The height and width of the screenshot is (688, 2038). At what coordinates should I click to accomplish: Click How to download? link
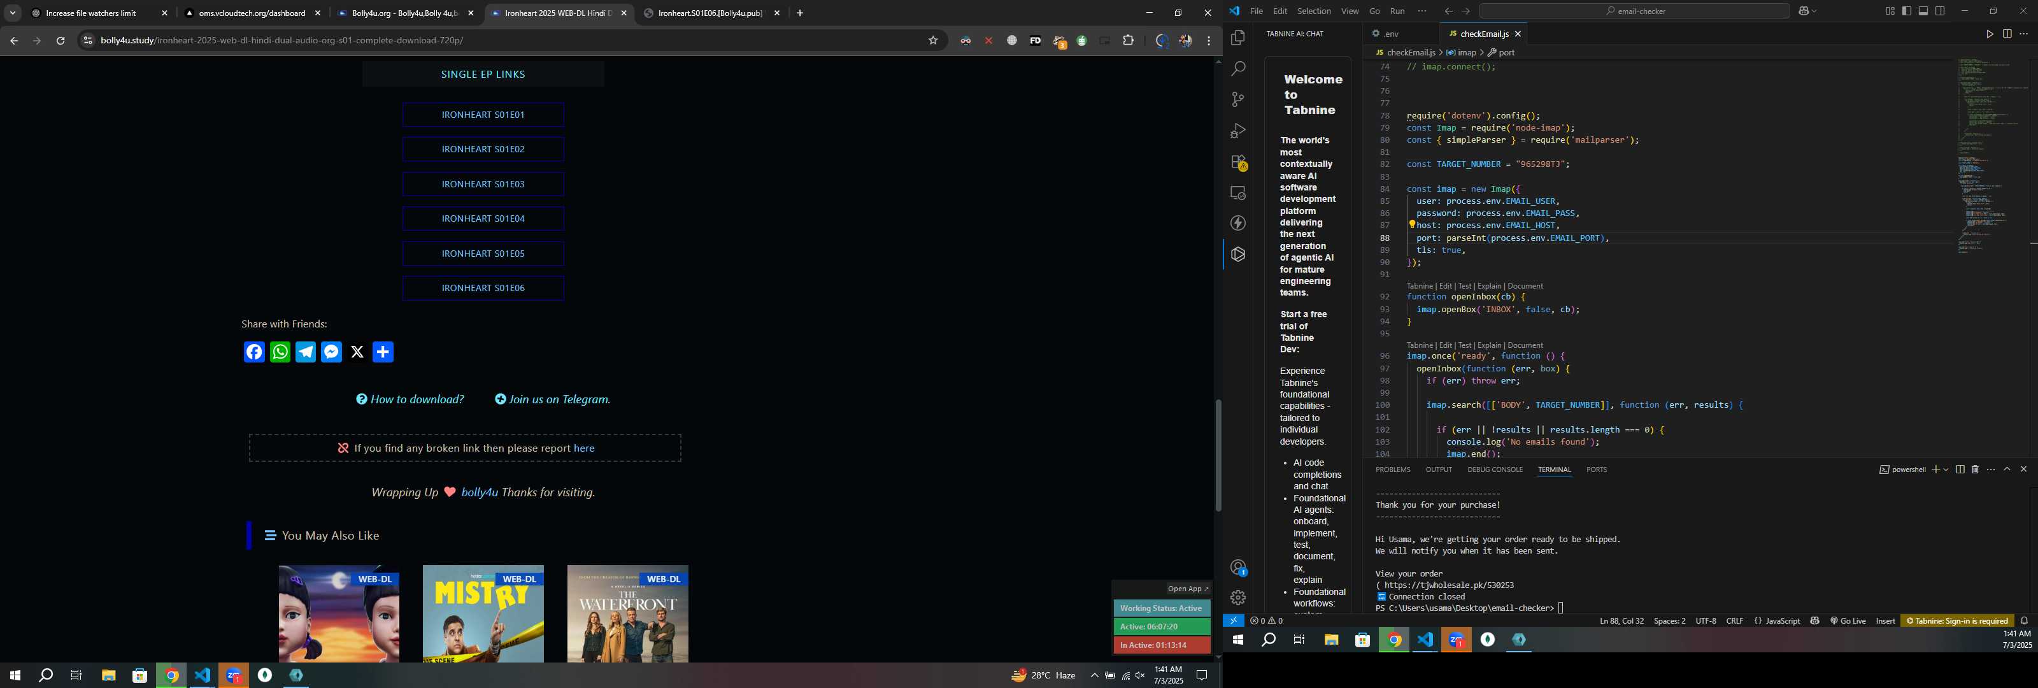pyautogui.click(x=410, y=399)
